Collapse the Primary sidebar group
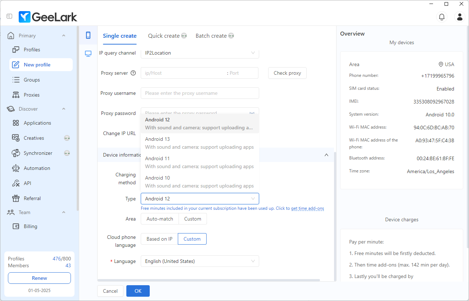This screenshot has height=301, width=469. coord(64,36)
